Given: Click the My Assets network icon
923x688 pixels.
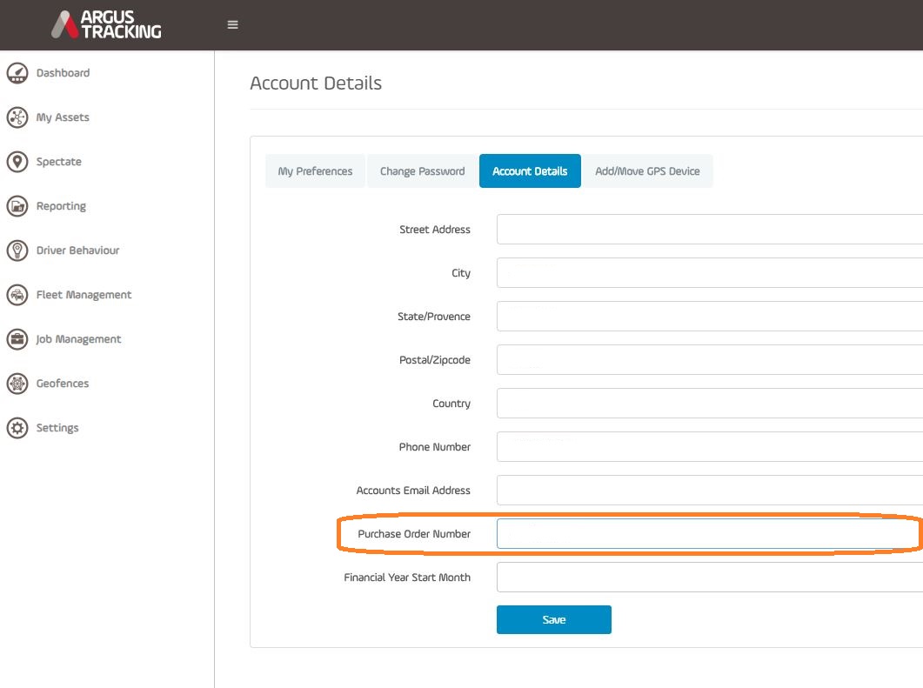Looking at the screenshot, I should (17, 117).
